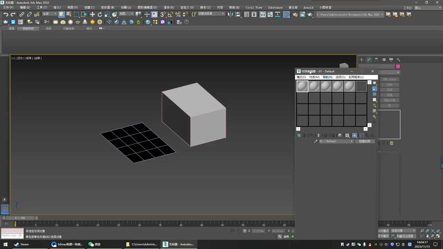
Task: Switch to the 自由形式 ribbon tab
Action: (x=28, y=28)
